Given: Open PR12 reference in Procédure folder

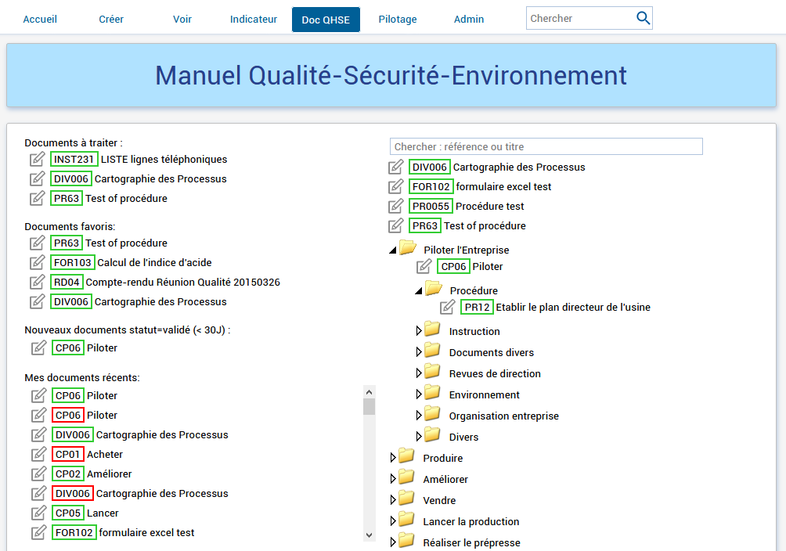Looking at the screenshot, I should pos(477,307).
